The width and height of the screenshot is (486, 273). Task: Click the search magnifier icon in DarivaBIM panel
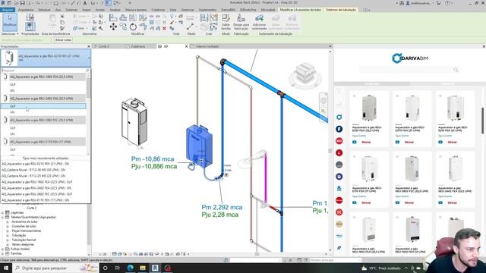pyautogui.click(x=456, y=70)
